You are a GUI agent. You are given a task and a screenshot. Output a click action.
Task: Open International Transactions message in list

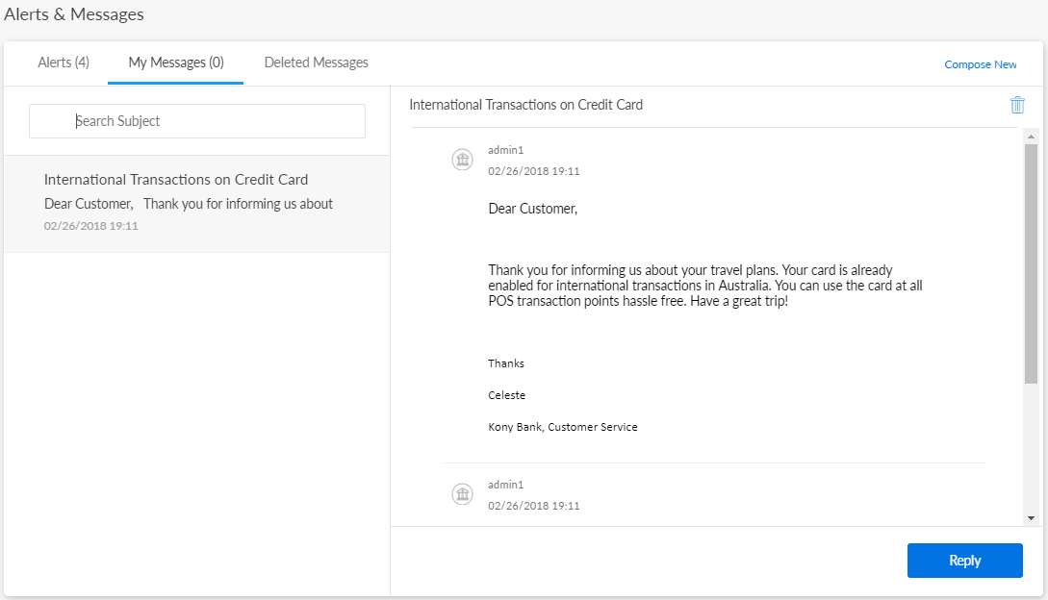tap(176, 180)
